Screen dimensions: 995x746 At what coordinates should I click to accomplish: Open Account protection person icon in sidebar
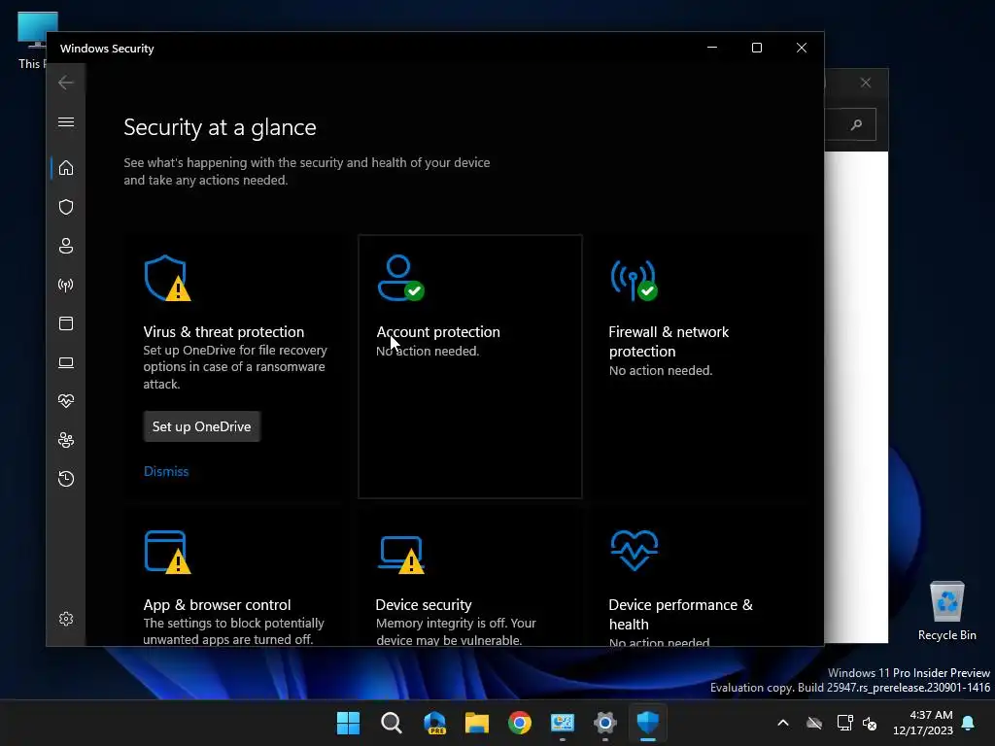click(66, 246)
